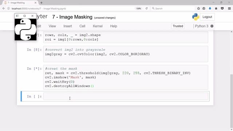Click the cvtColor grayscale code cell
This screenshot has height=131, width=233.
tap(126, 54)
